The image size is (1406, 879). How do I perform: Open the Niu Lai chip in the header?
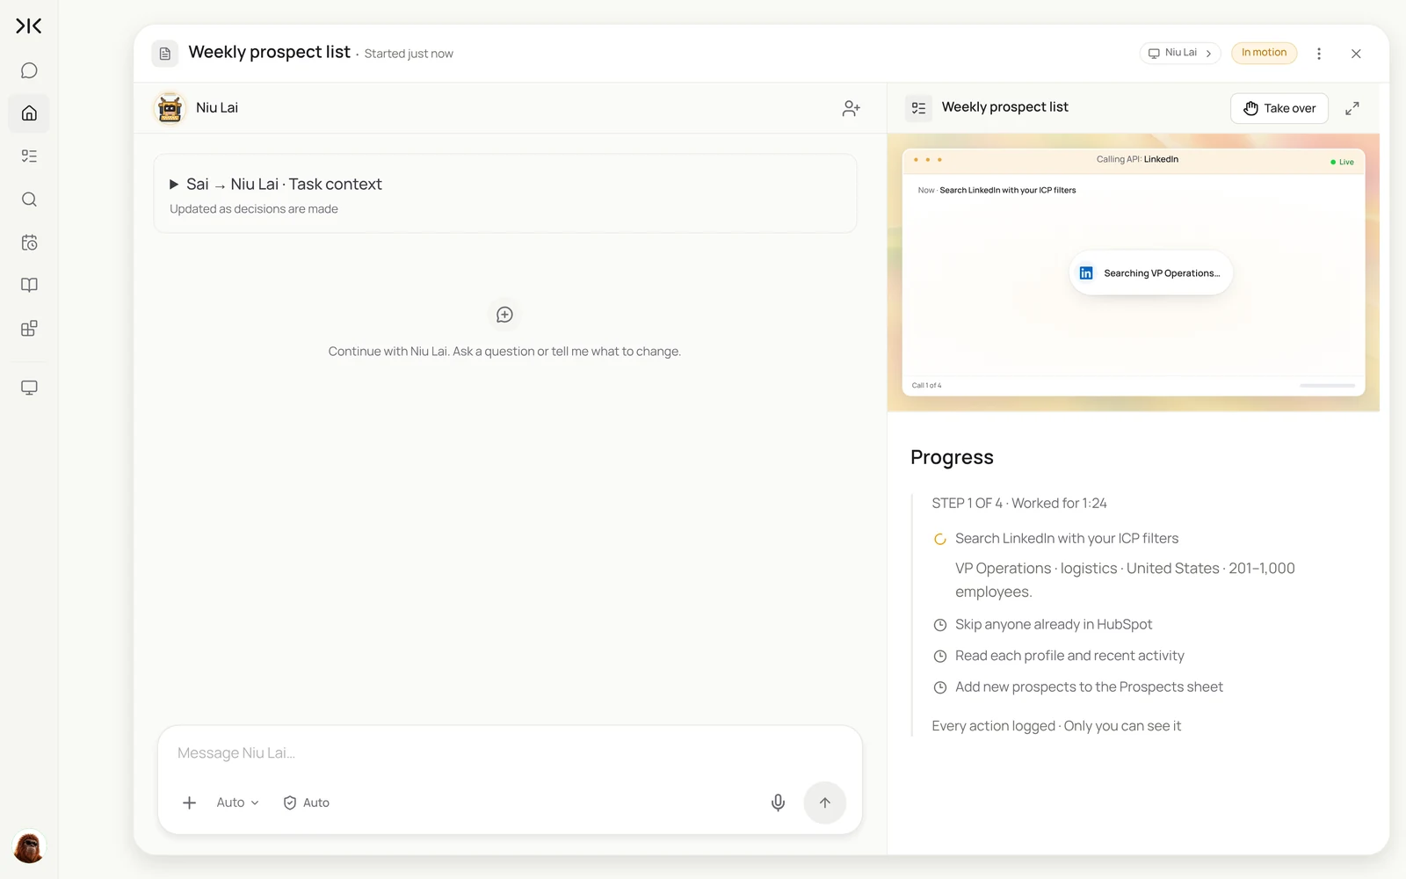pos(1180,53)
